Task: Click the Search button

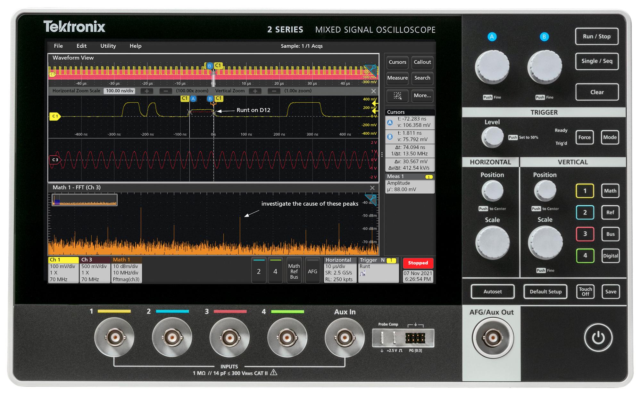Action: (x=422, y=78)
